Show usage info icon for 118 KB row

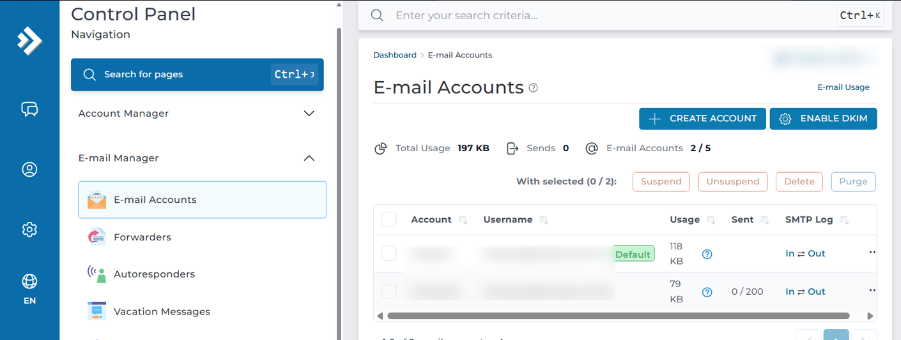(x=707, y=254)
